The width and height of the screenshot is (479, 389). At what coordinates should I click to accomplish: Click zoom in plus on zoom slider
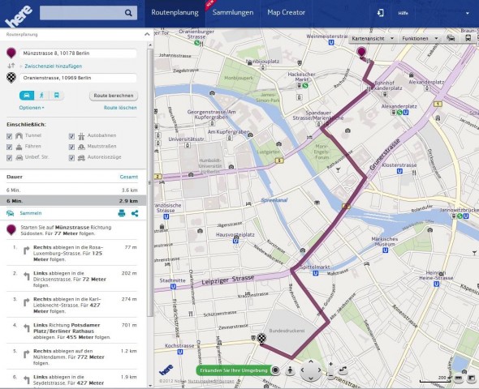pos(331,364)
